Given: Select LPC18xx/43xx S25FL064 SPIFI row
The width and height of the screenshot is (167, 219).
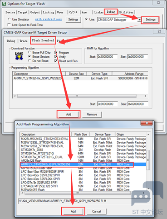Looking at the screenshot, I should tap(83, 179).
